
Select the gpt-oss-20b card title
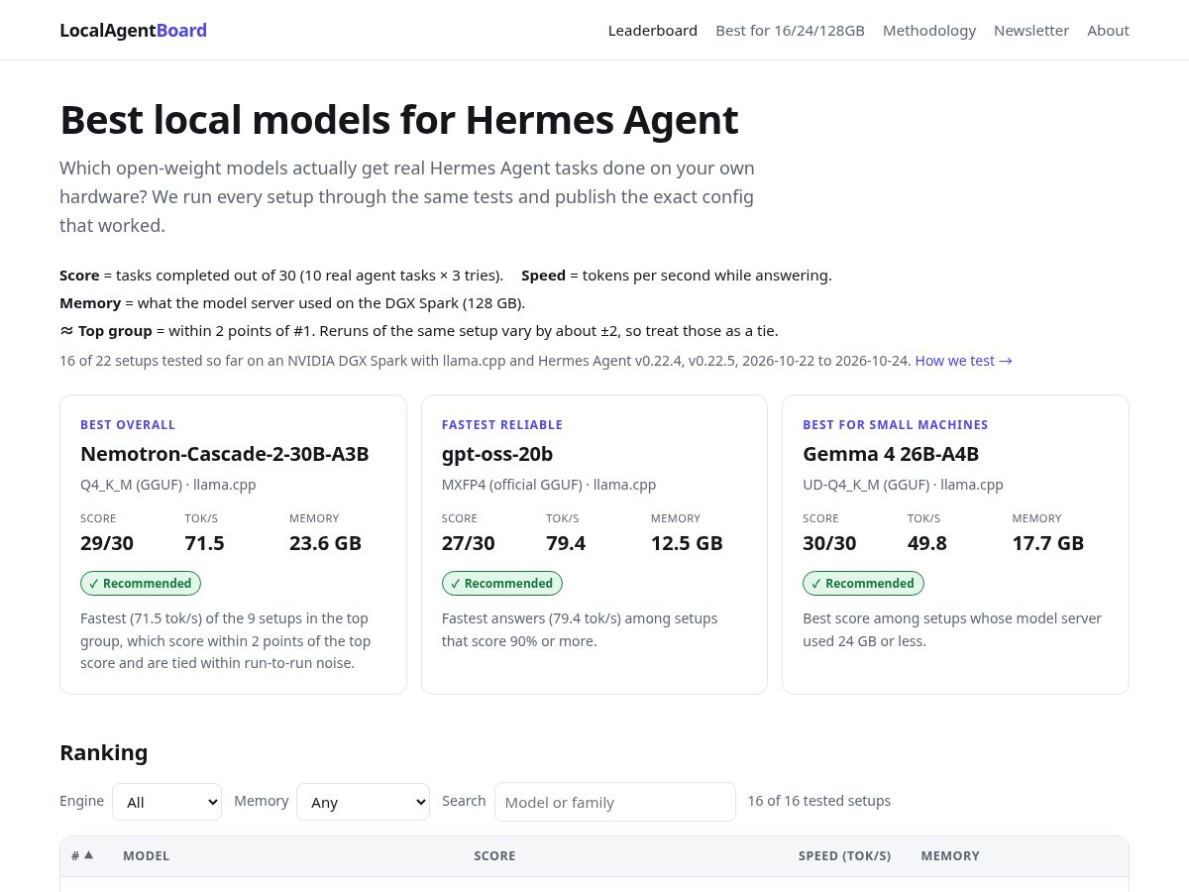(497, 454)
